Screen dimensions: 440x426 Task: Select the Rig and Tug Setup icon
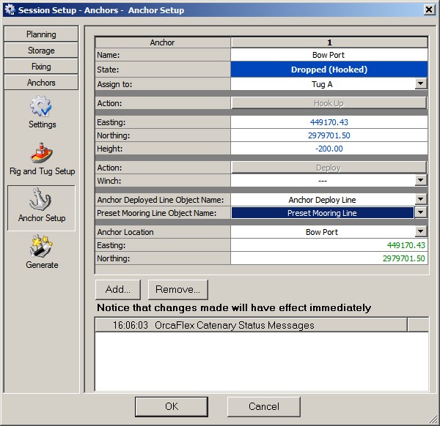coord(41,154)
